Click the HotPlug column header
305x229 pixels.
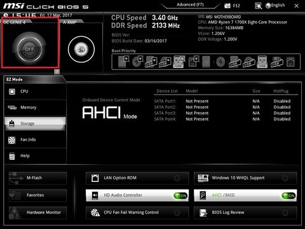(x=281, y=91)
